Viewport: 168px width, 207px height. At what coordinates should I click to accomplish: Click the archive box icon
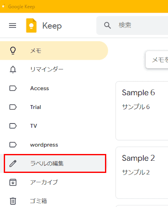(x=13, y=182)
